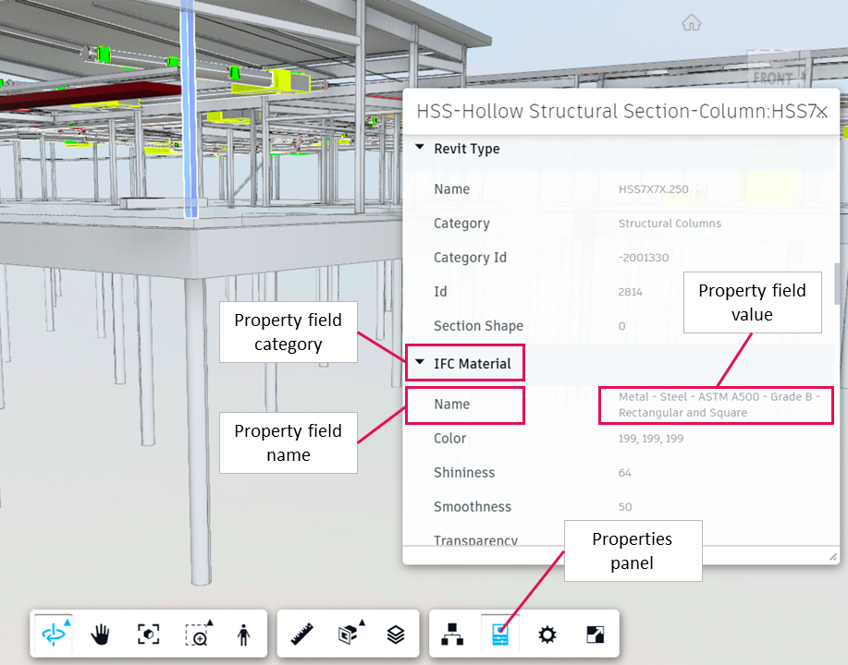Viewport: 848px width, 665px height.
Task: Select the Fit to view tool
Action: click(148, 634)
